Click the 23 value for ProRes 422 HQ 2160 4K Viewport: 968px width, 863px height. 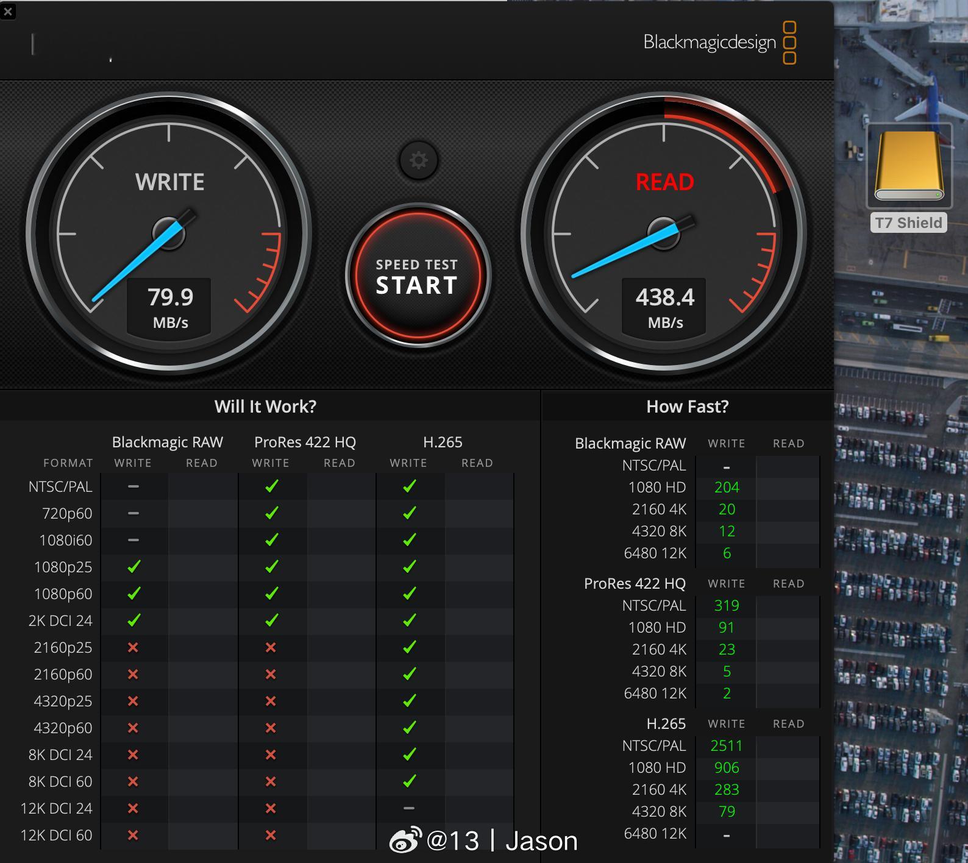coord(727,649)
